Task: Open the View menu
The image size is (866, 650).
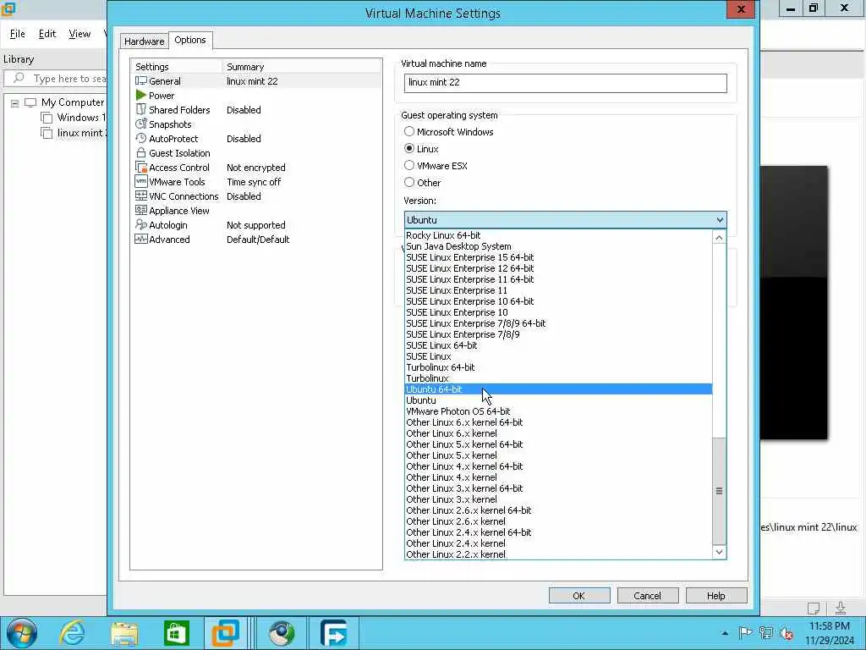Action: 79,34
